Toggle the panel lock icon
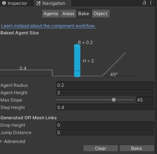The image size is (157, 154). (x=144, y=3)
